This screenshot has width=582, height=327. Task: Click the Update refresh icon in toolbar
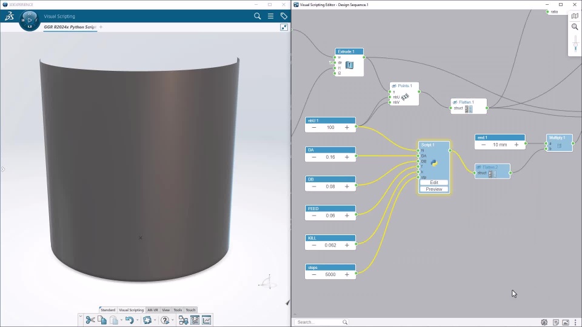pyautogui.click(x=147, y=320)
